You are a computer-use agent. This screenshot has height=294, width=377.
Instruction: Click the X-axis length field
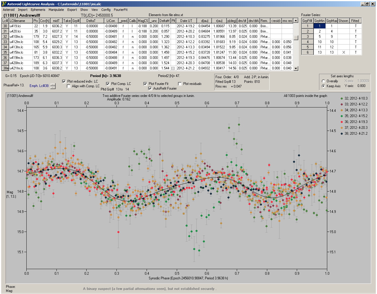(x=363, y=81)
